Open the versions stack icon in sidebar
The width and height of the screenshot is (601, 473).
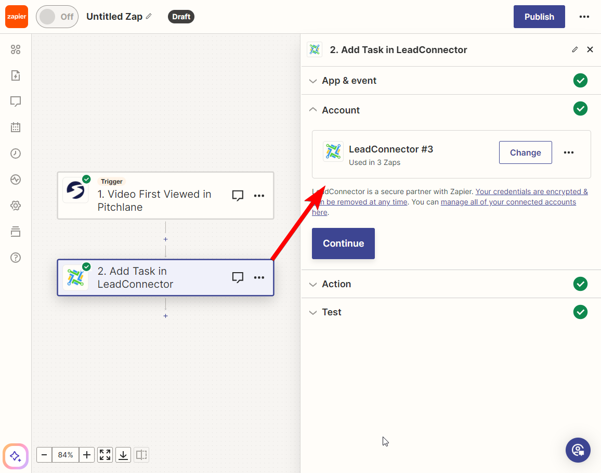coord(16,232)
